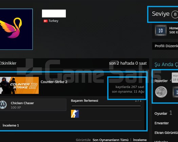The image size is (178, 142).
Task: Click the Counter-Strike 2 title link
Action: pyautogui.click(x=54, y=82)
